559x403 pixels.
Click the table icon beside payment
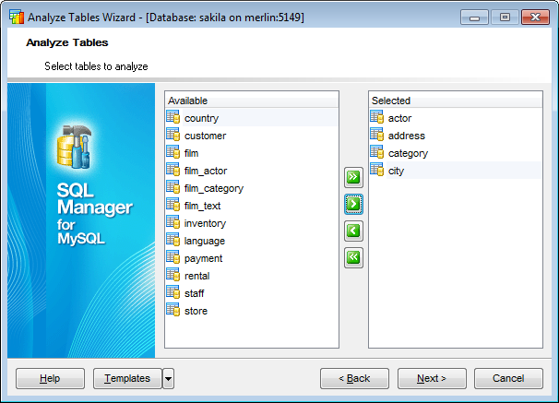tap(173, 257)
